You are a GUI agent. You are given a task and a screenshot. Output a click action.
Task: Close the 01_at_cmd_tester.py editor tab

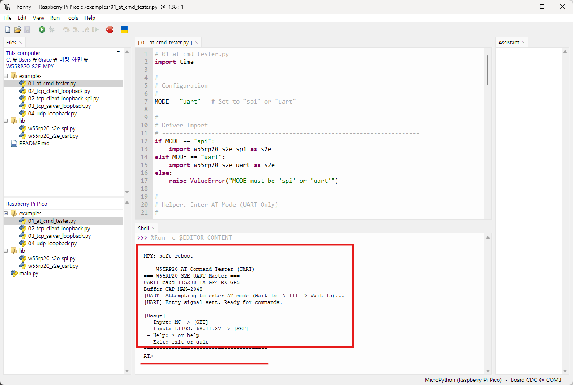click(196, 43)
